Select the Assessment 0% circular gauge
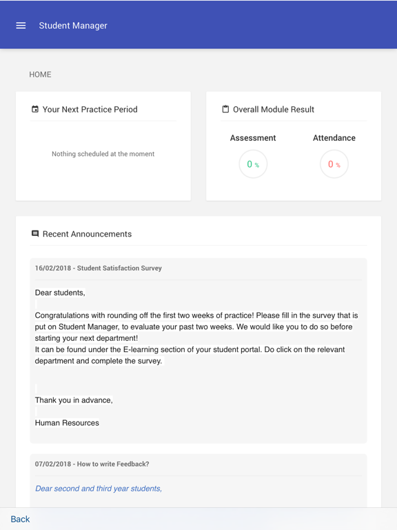This screenshot has width=397, height=530. click(x=253, y=164)
